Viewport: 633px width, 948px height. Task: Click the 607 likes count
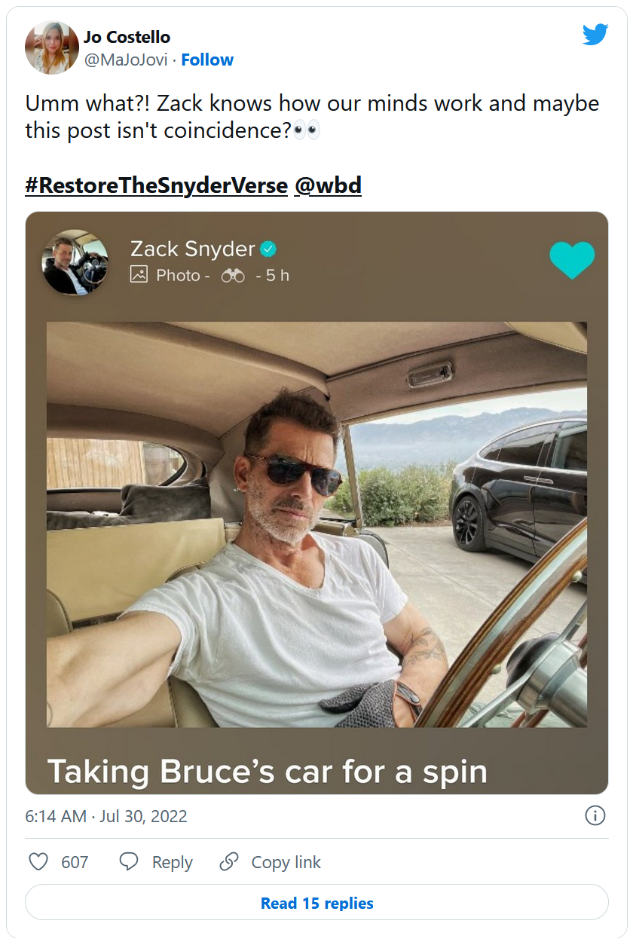(75, 862)
